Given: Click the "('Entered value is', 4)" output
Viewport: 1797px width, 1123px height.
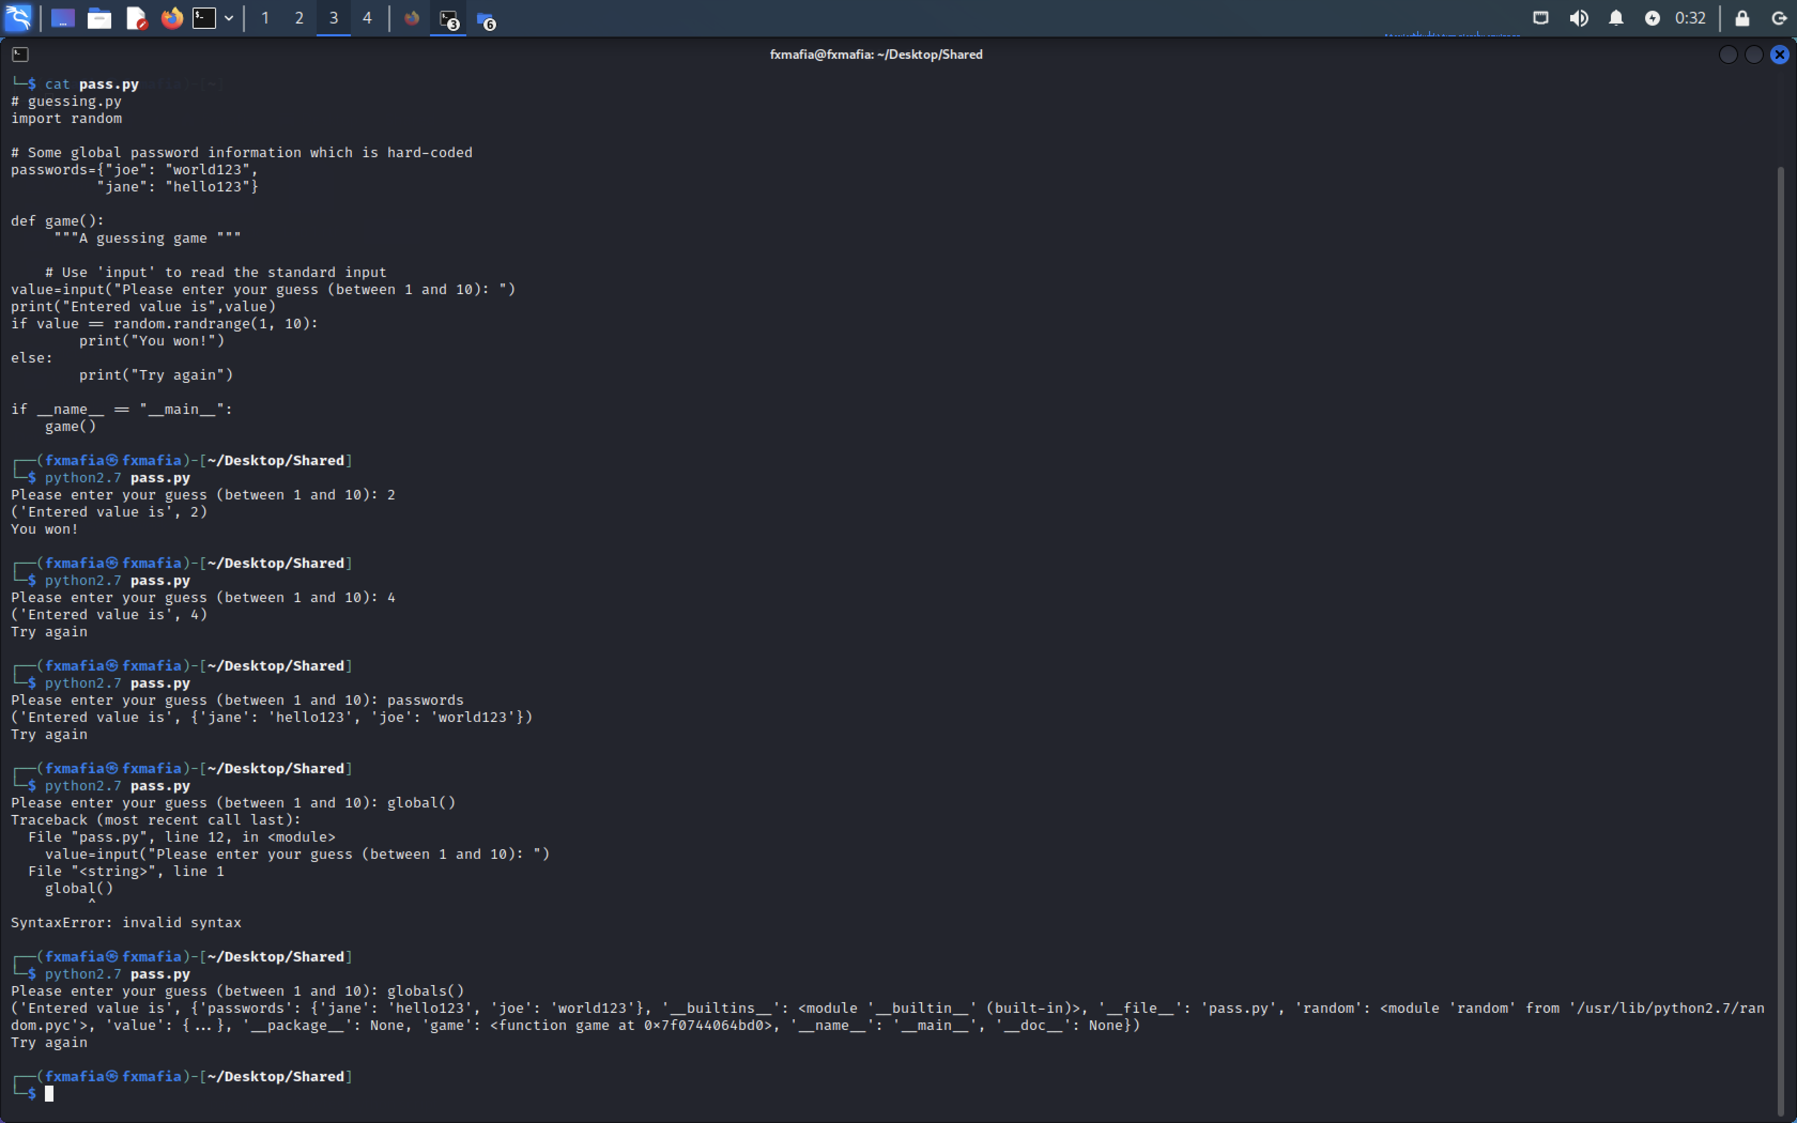Looking at the screenshot, I should click(x=109, y=614).
